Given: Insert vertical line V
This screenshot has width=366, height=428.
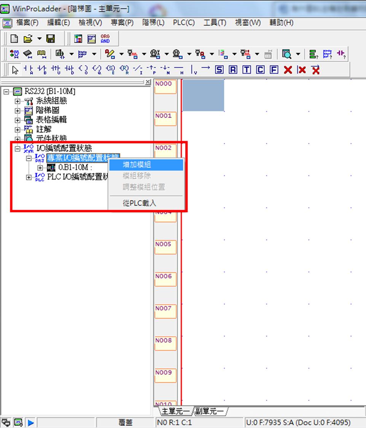Looking at the screenshot, I should [x=194, y=70].
